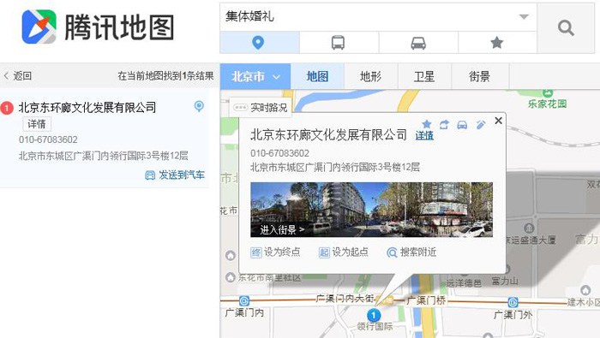Add place to favorites in popup
The height and width of the screenshot is (338, 600).
point(426,124)
